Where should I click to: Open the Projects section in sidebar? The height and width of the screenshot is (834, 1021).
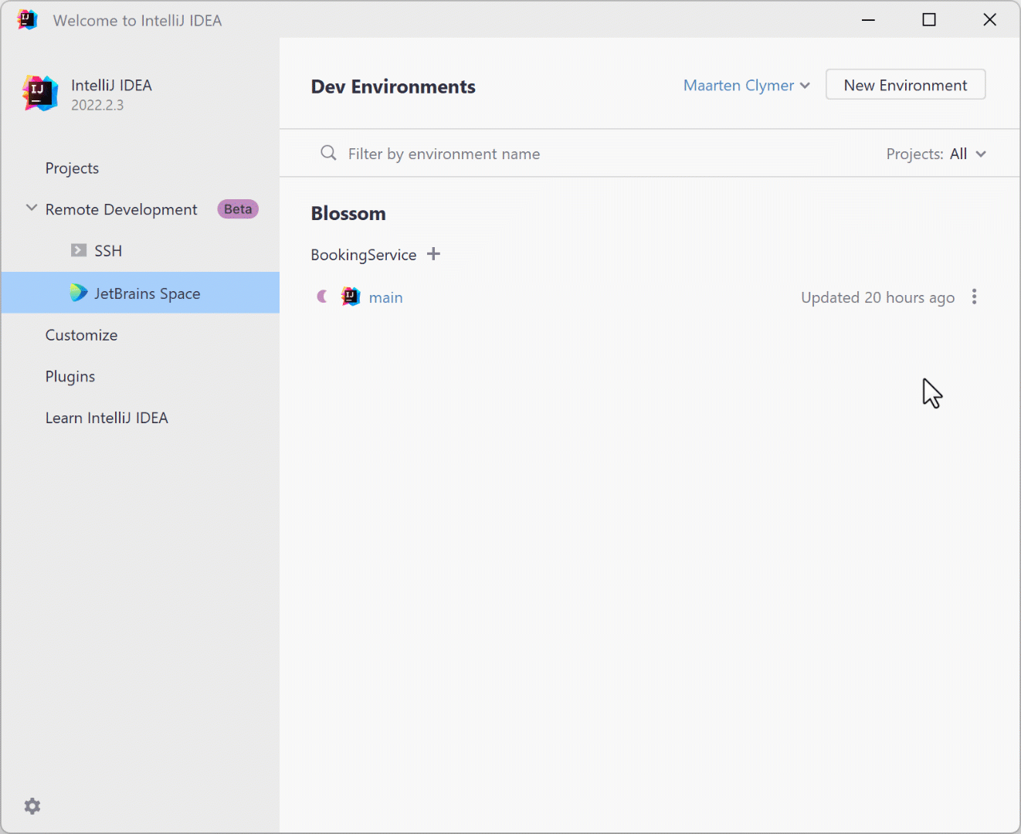click(x=72, y=168)
